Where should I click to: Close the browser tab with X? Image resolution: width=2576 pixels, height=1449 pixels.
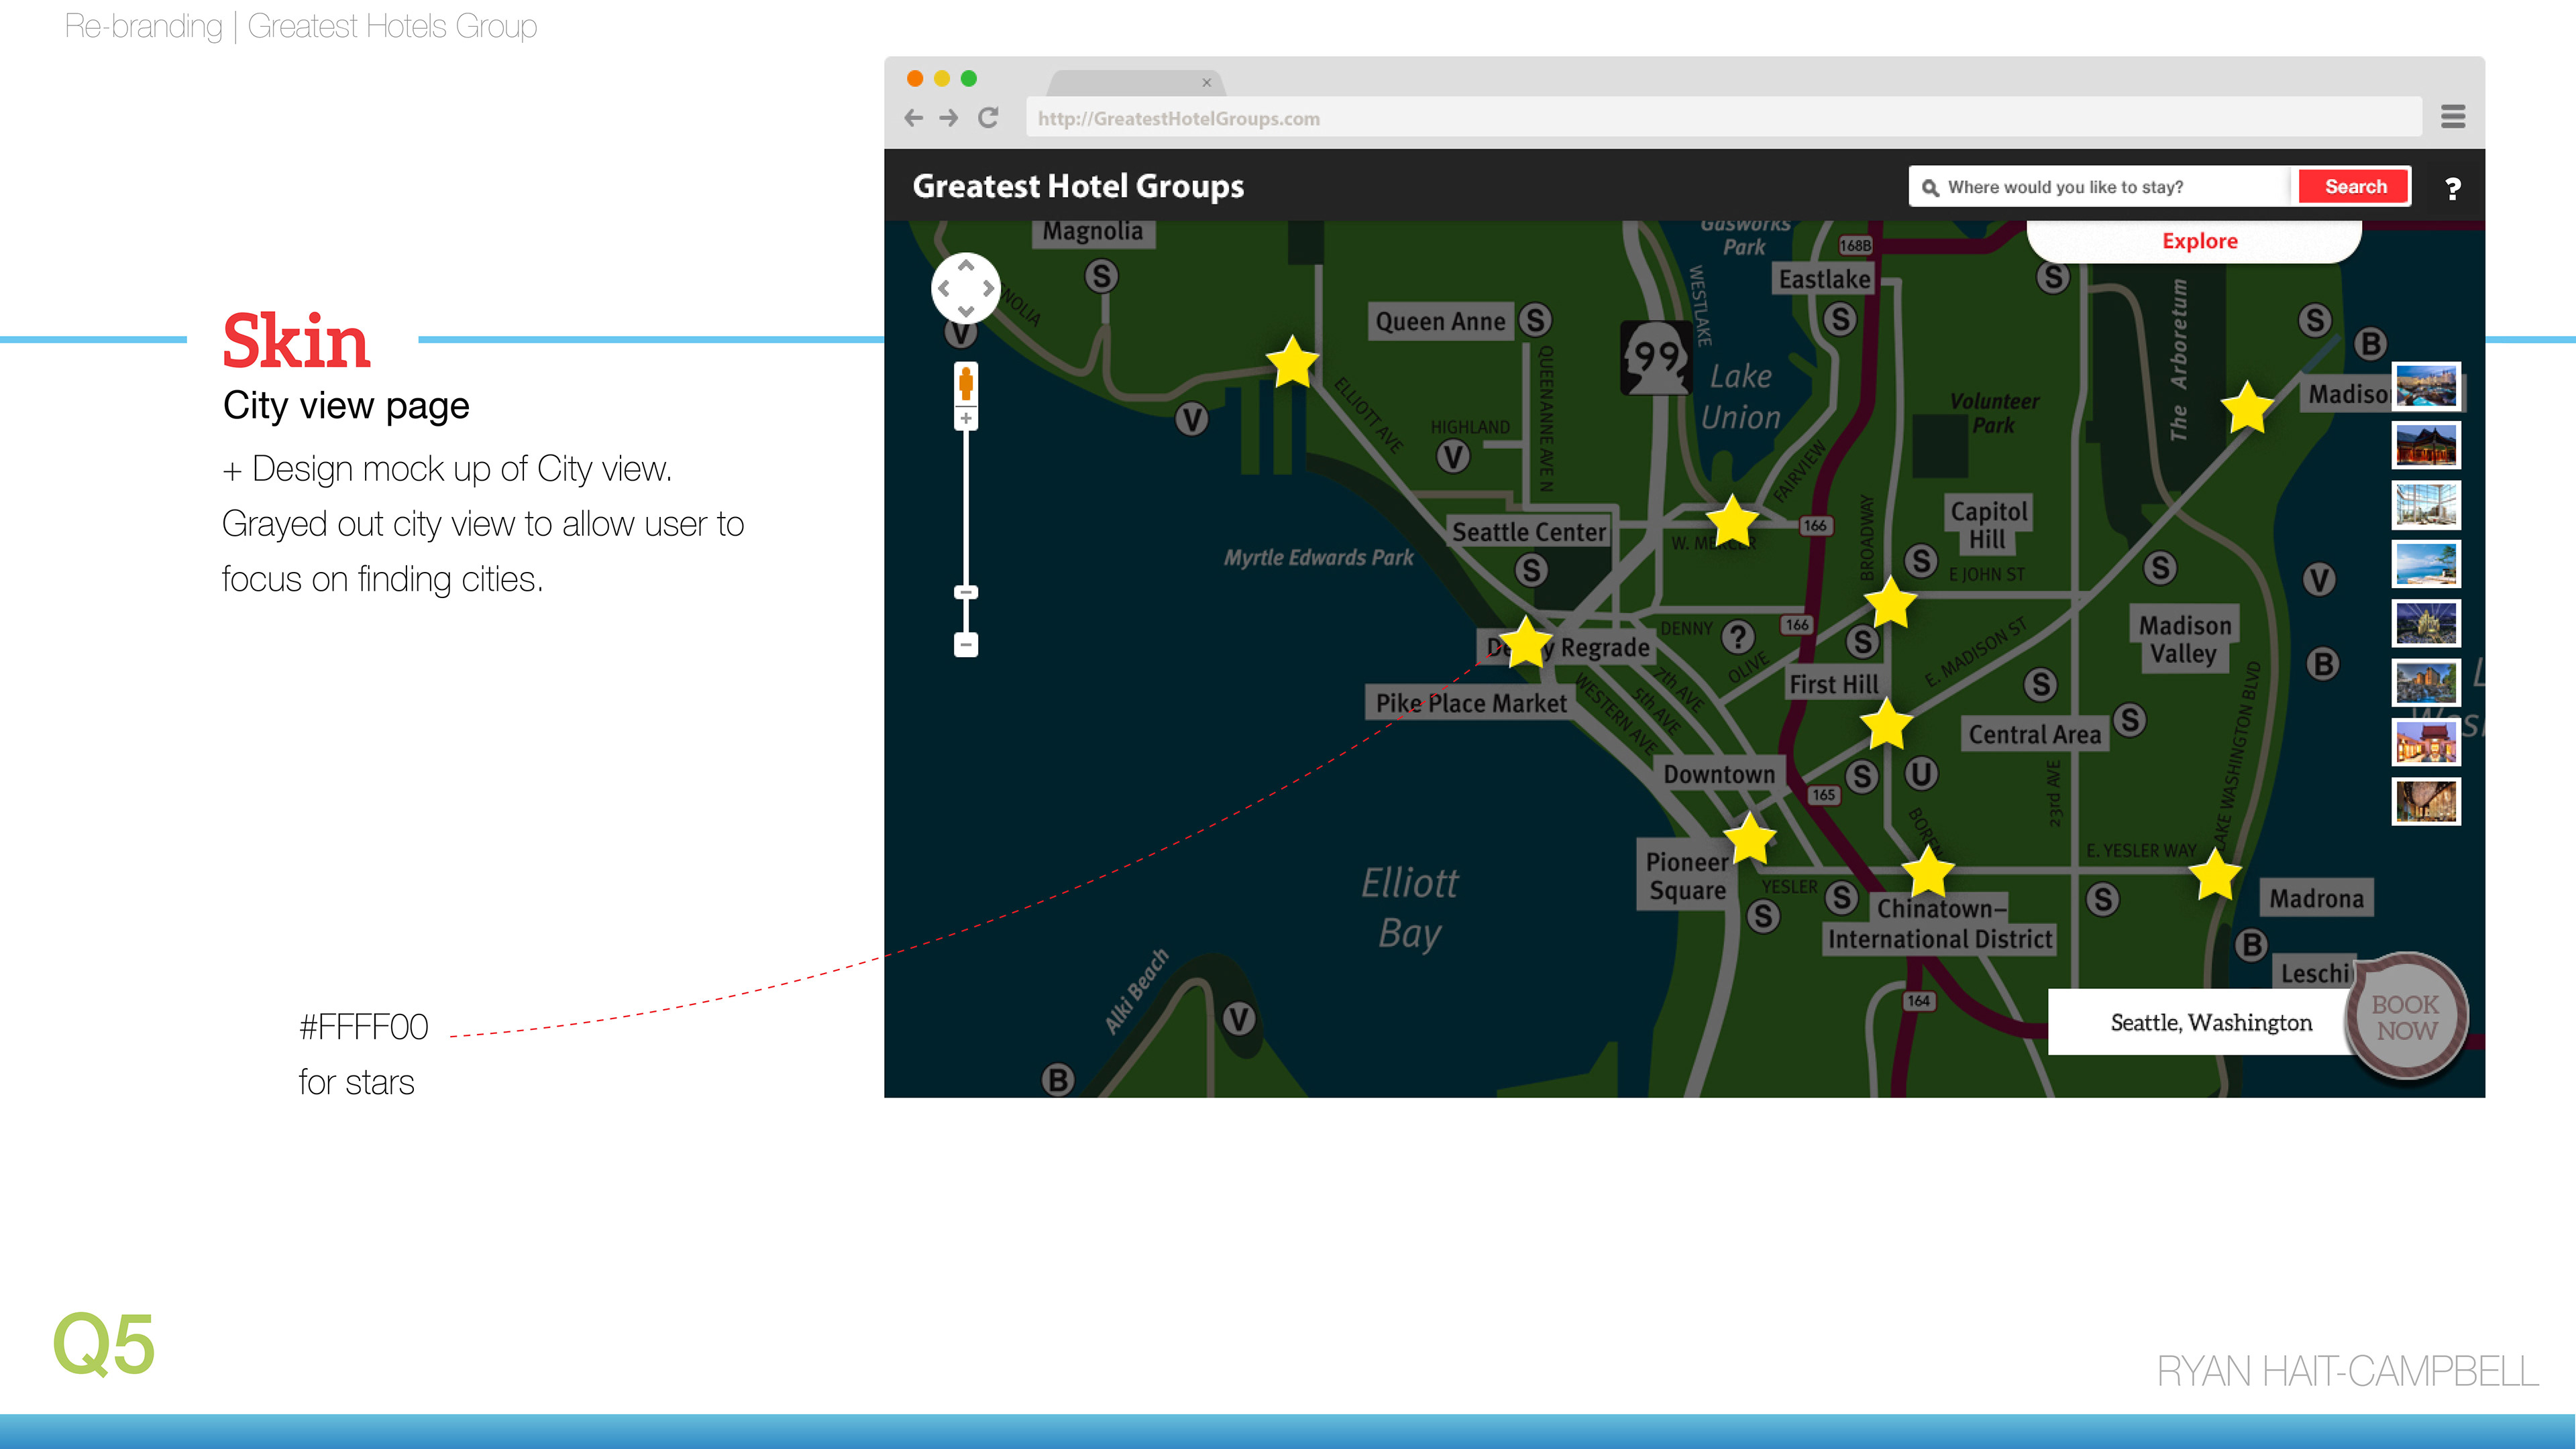pyautogui.click(x=1206, y=83)
